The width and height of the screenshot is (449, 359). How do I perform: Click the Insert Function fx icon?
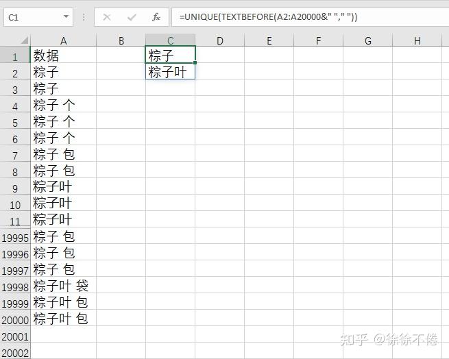click(x=156, y=17)
